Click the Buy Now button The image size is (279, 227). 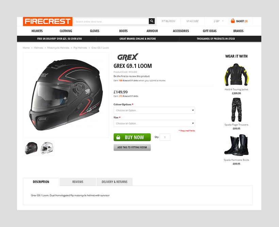click(132, 137)
